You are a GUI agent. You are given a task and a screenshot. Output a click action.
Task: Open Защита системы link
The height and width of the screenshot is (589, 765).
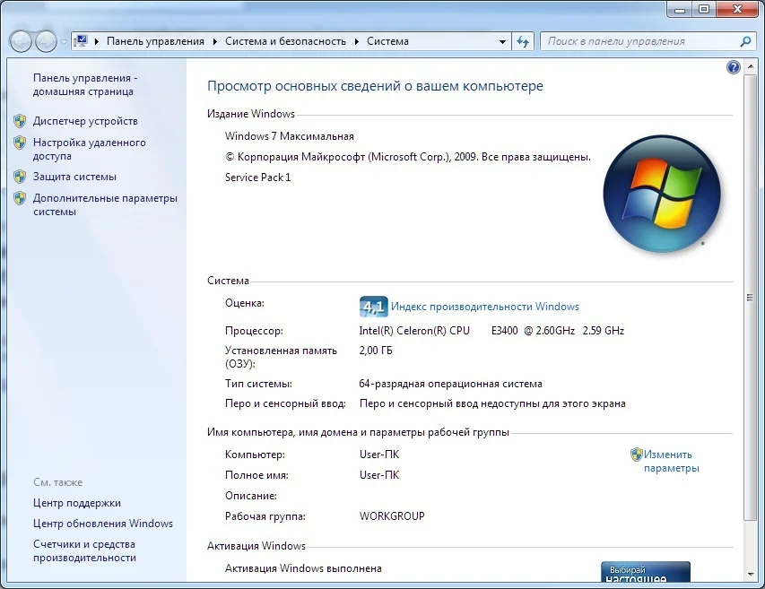[x=74, y=177]
